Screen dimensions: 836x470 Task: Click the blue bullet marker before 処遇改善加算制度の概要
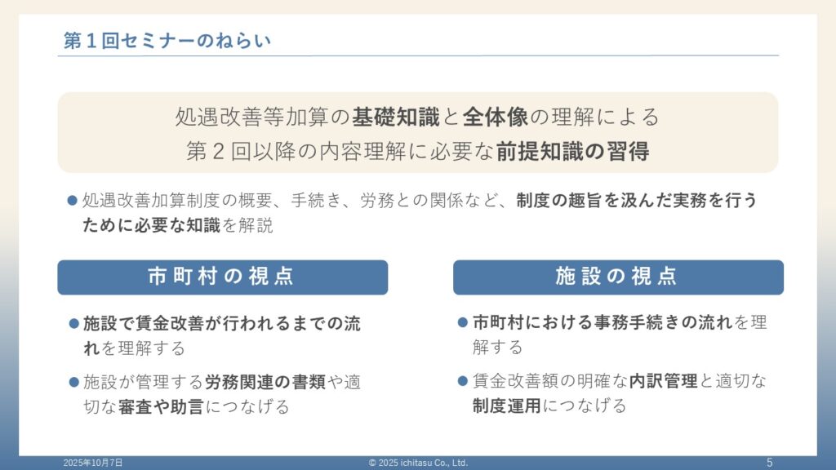click(x=72, y=199)
